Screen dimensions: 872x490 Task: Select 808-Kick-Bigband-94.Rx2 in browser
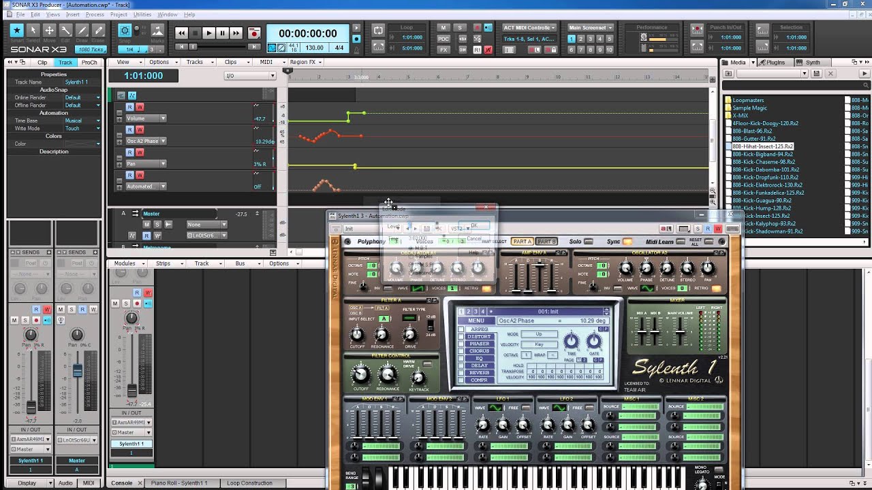point(762,154)
